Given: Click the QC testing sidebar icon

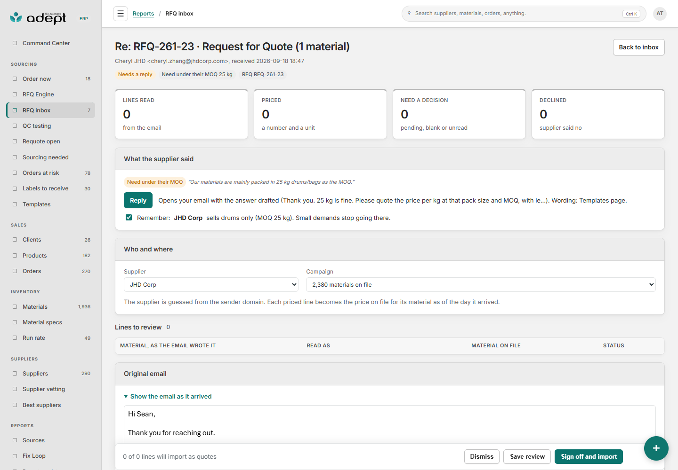Looking at the screenshot, I should point(15,126).
